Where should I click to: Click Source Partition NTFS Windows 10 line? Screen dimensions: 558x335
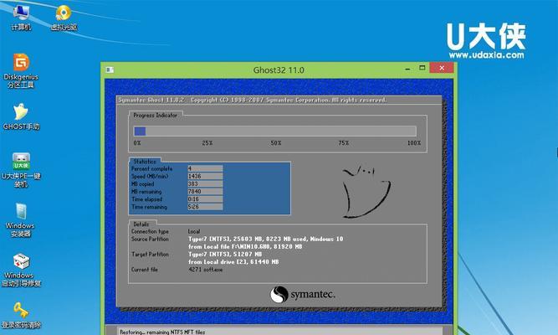265,240
